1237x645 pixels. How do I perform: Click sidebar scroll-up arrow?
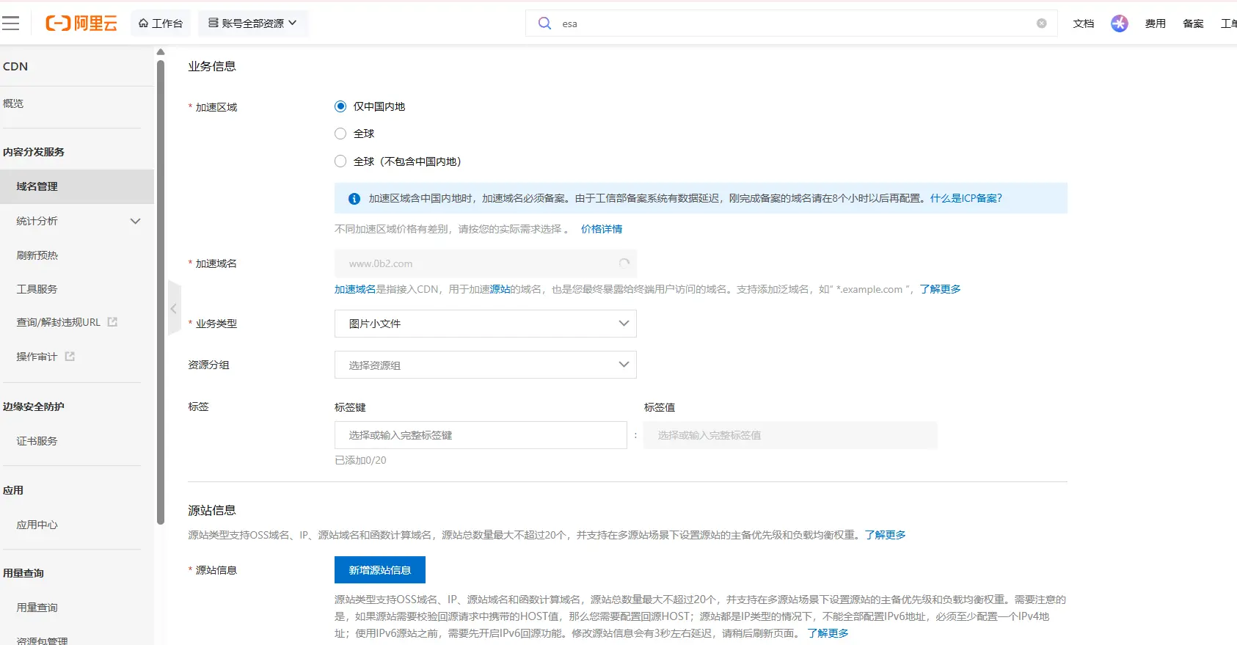click(x=161, y=52)
